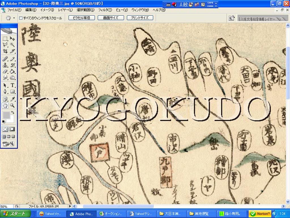Open the Hand tool preset picker dropdown
The height and width of the screenshot is (218, 290).
pos(14,18)
